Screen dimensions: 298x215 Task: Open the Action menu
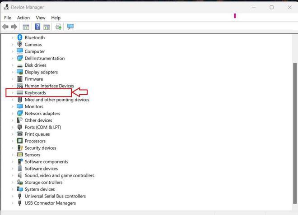coord(23,18)
